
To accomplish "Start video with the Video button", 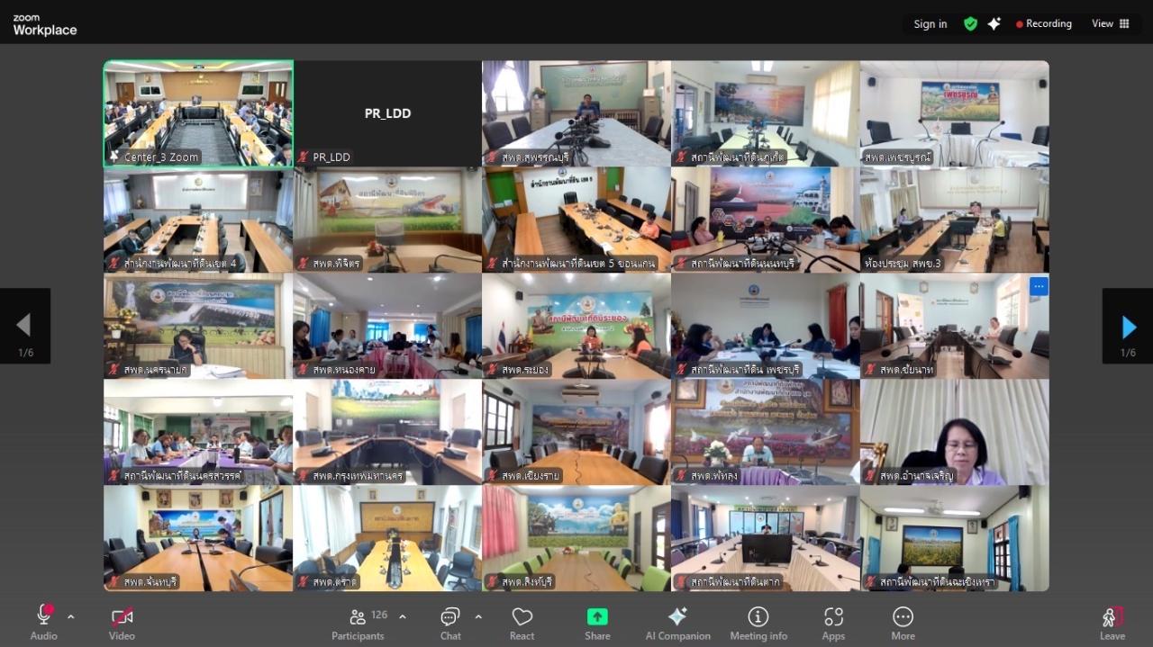I will (x=122, y=624).
